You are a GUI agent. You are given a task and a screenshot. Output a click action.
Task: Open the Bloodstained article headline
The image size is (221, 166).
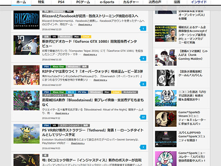pos(93,102)
